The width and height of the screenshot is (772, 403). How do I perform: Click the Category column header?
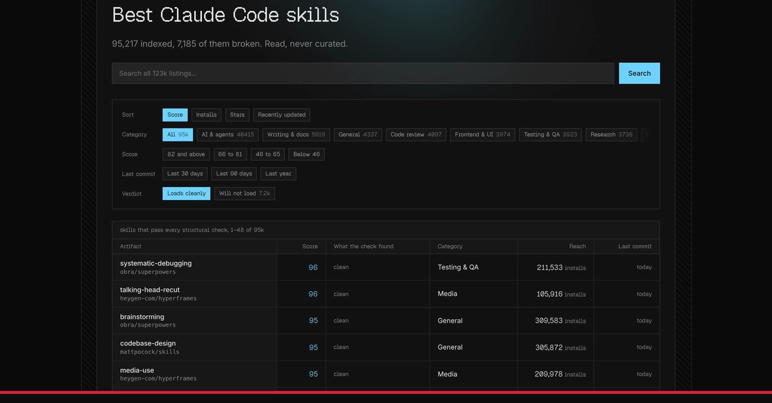[450, 246]
